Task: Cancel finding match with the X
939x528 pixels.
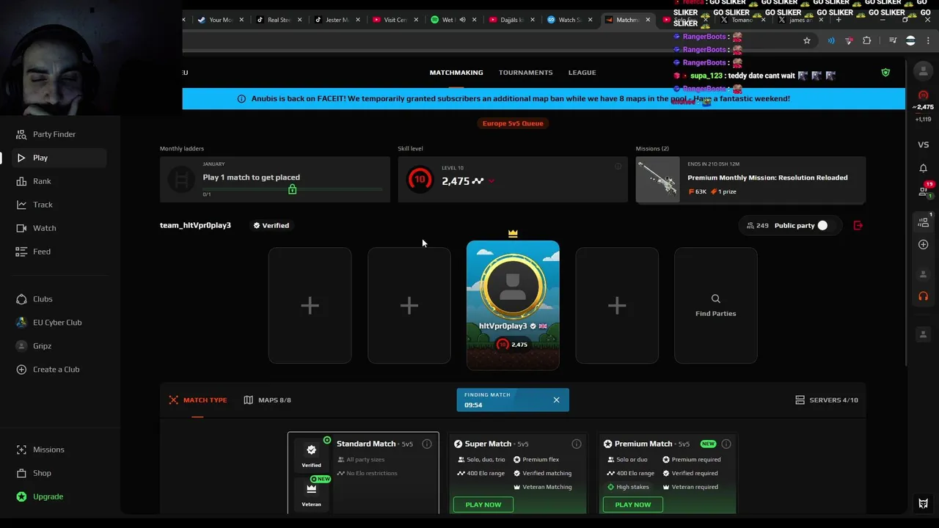Action: [556, 400]
